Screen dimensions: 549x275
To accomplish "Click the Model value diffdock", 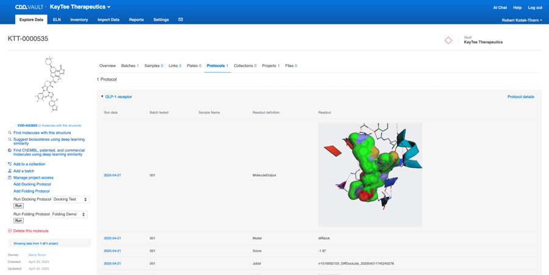I will pyautogui.click(x=324, y=238).
